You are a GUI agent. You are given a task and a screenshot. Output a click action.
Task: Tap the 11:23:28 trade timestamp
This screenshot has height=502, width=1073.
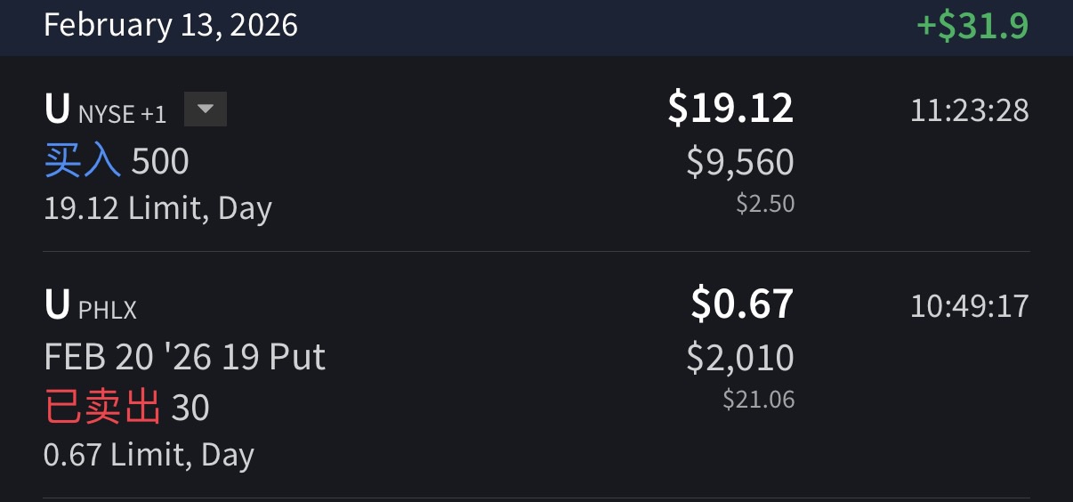969,110
